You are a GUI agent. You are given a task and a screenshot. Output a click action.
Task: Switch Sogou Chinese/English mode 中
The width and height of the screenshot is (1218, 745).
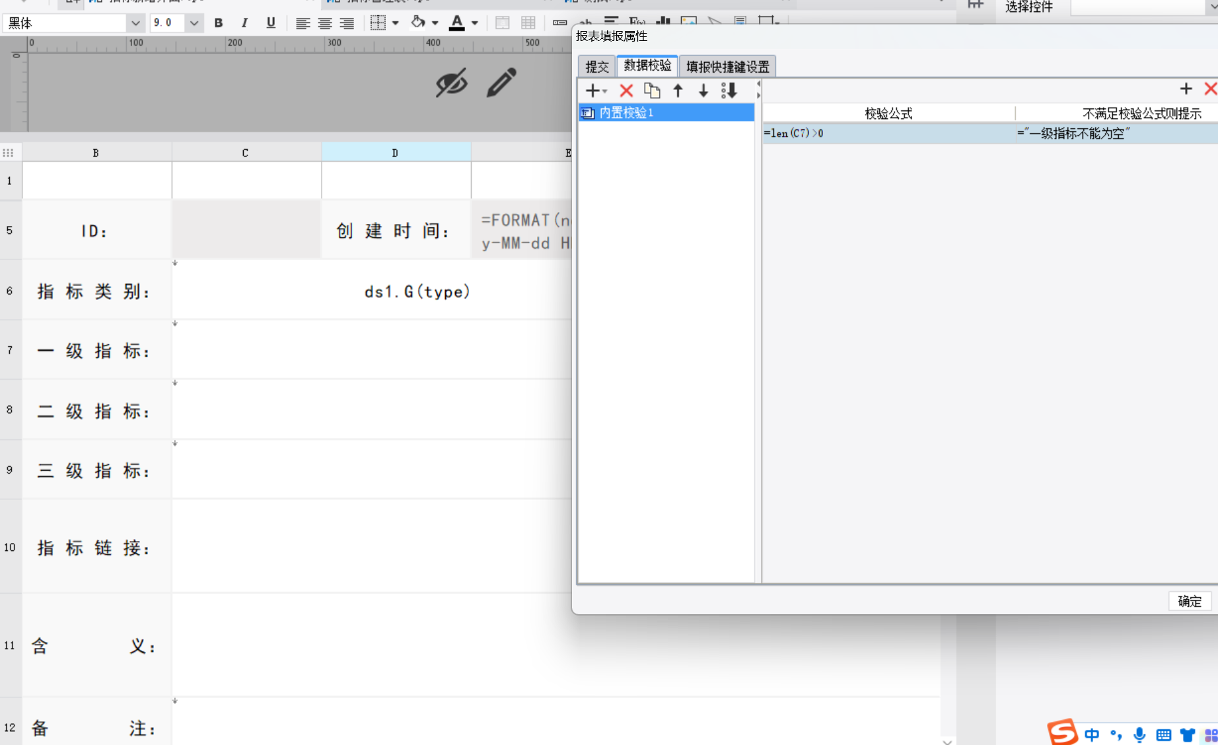[x=1092, y=735]
